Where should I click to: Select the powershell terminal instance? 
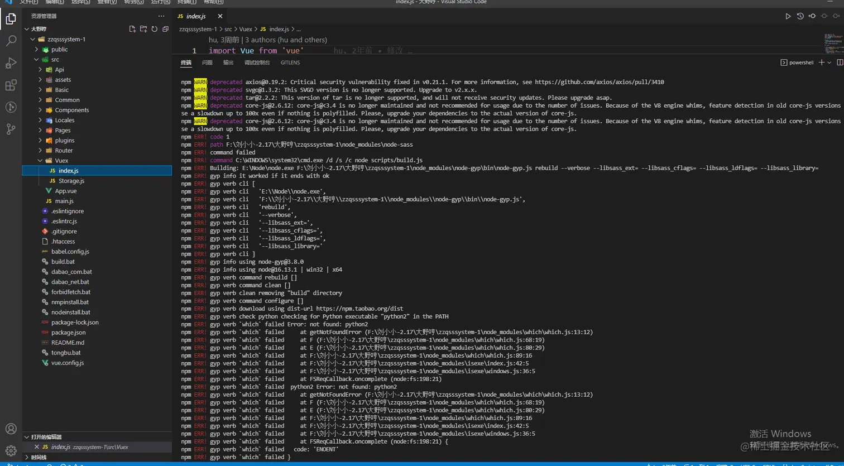(x=797, y=63)
